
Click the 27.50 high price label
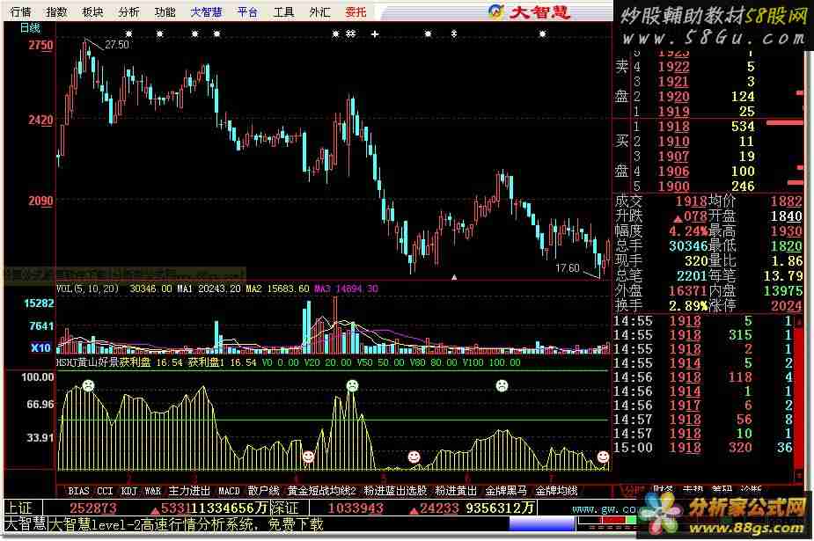click(x=117, y=45)
